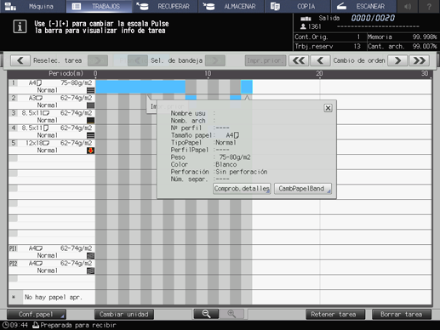Viewport: 440px width, 330px height.
Task: Click tray 3 paper level icon
Action: [x=90, y=120]
